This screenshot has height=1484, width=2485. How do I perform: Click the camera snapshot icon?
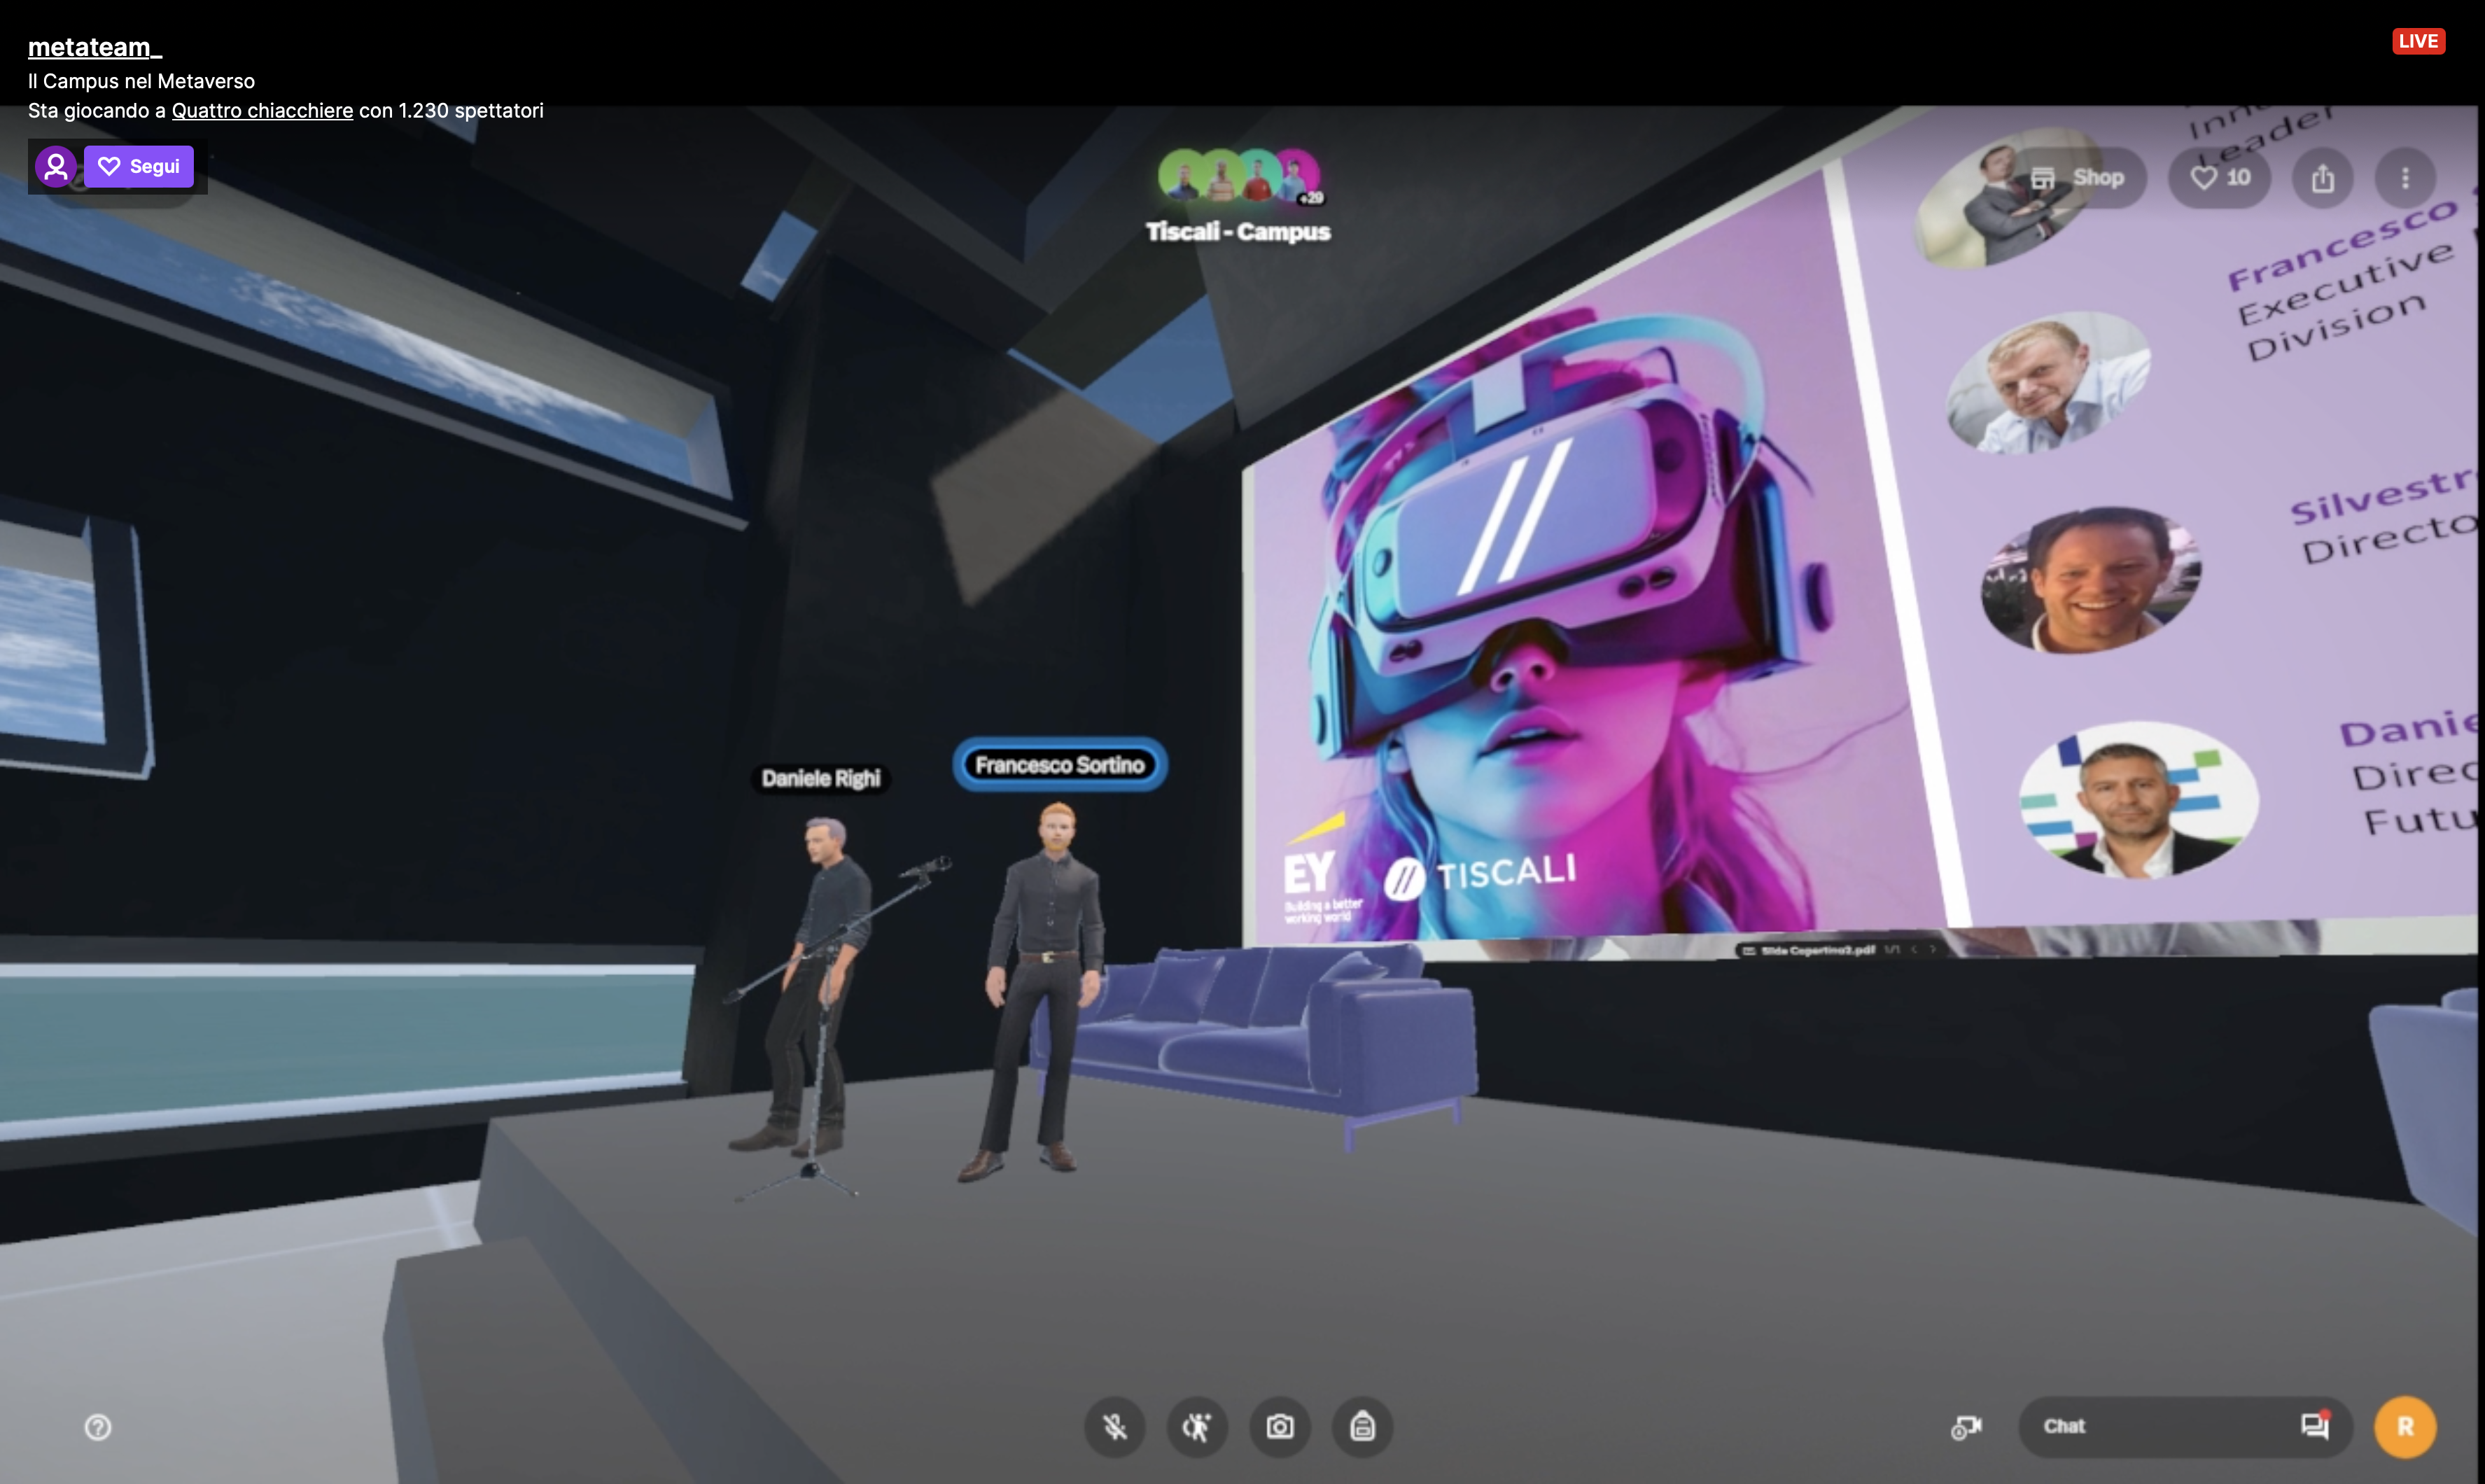click(1280, 1427)
